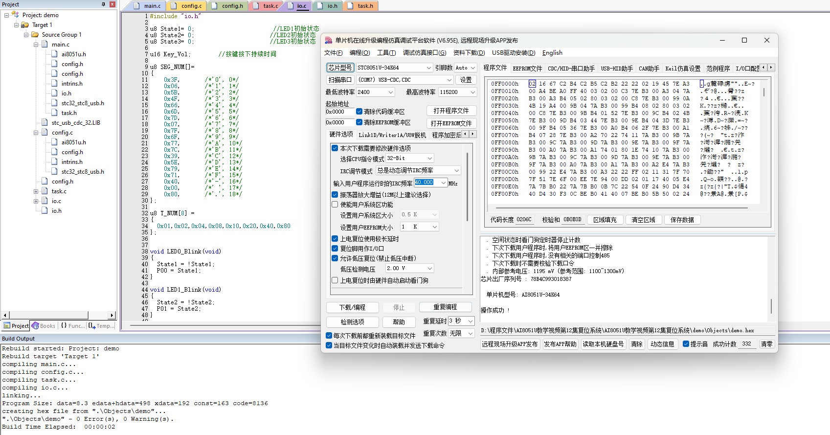Open the (COM7) USB-CDC port dropdown
Image resolution: width=830 pixels, height=435 pixels.
449,80
